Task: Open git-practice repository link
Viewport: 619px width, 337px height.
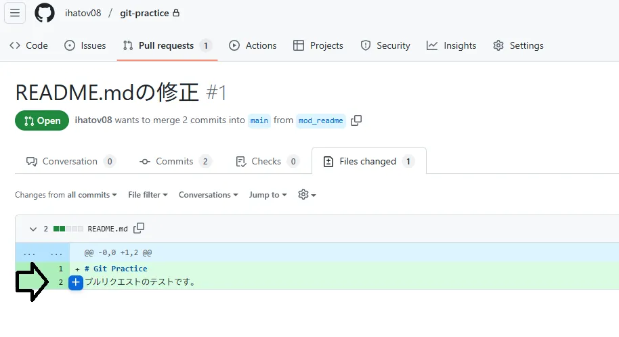Action: point(144,13)
